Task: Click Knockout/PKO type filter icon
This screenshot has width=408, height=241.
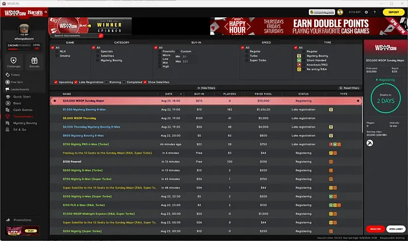Action: pyautogui.click(x=299, y=65)
